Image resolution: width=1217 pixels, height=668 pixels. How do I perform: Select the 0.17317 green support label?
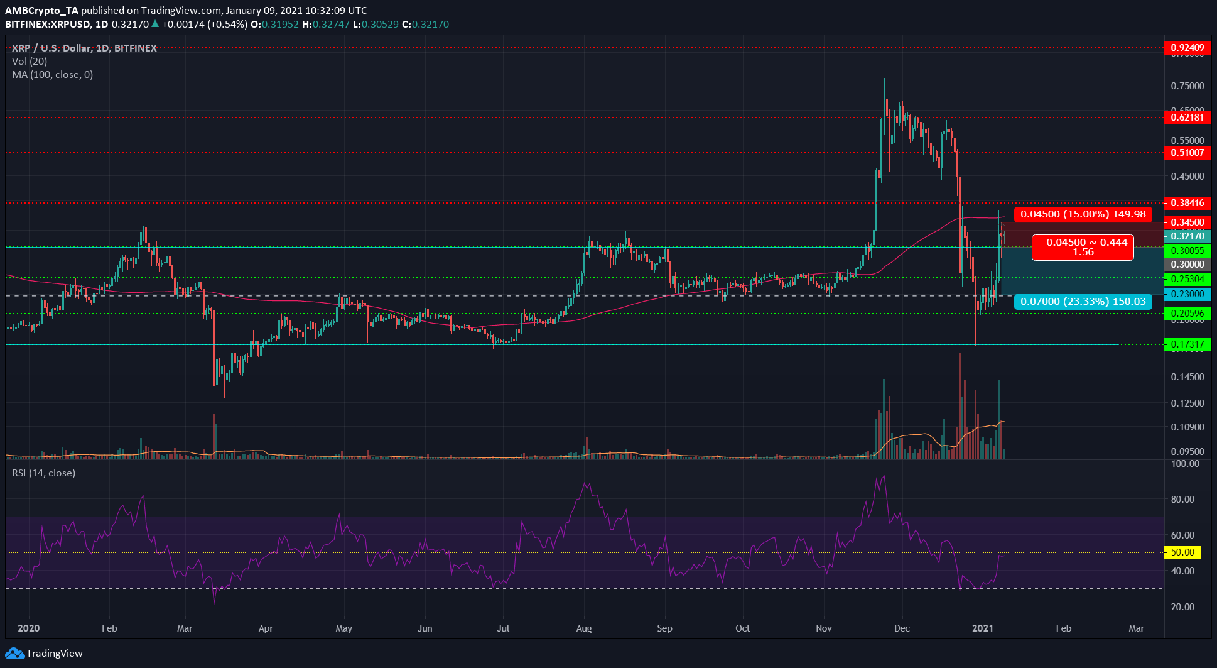point(1187,344)
